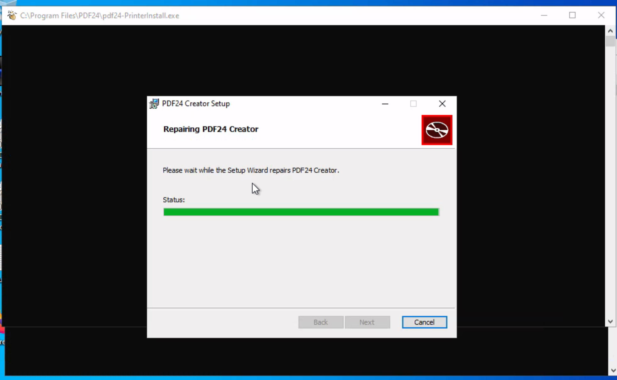Click the 'Please wait' setup message text
Image resolution: width=617 pixels, height=380 pixels.
point(251,170)
